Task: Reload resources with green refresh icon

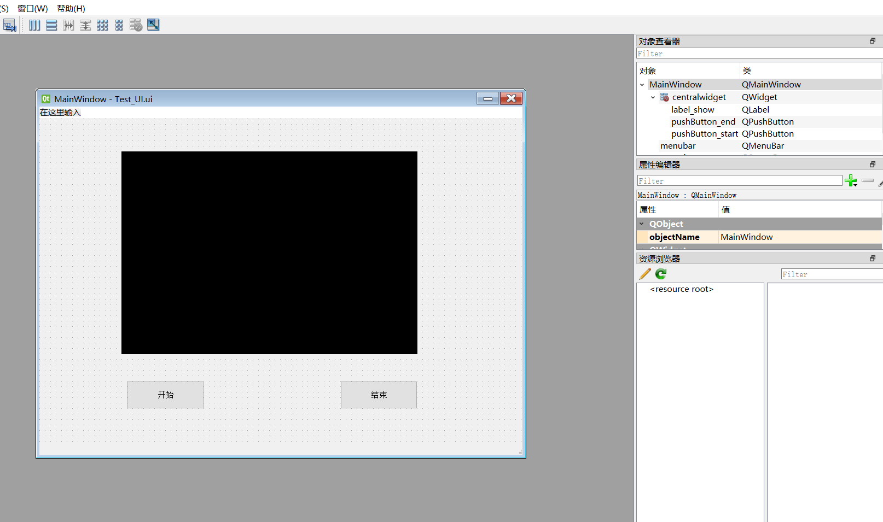Action: pos(661,274)
